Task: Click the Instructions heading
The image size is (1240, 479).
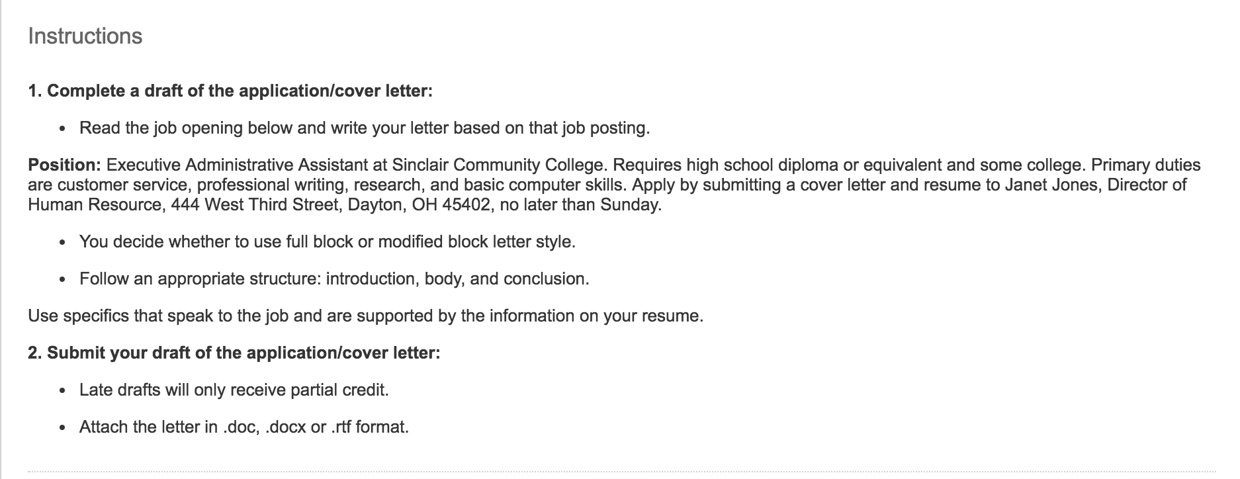Action: tap(85, 36)
